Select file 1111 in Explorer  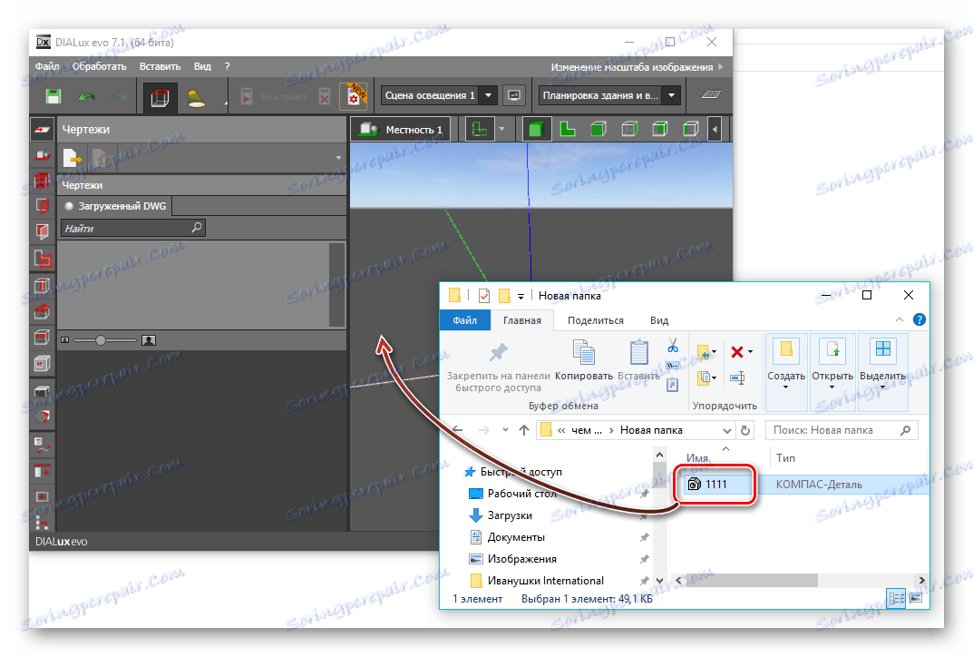click(x=715, y=484)
